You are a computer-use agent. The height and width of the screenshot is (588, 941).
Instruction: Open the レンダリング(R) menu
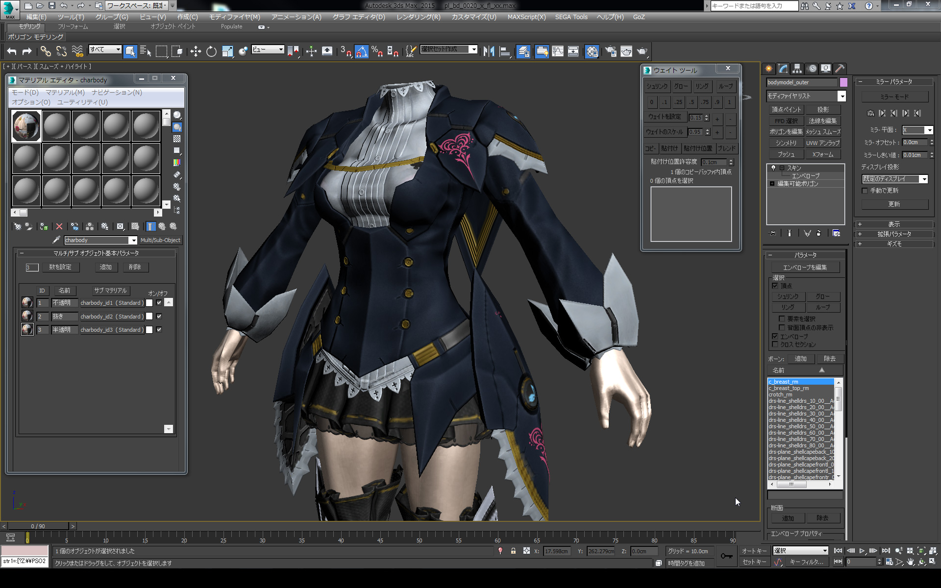pyautogui.click(x=419, y=17)
